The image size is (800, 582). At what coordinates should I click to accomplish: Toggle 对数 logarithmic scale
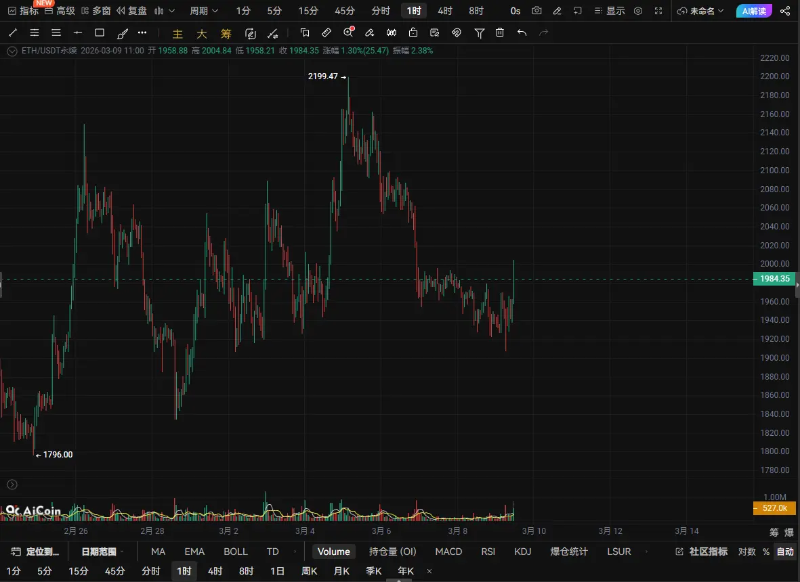[x=747, y=552]
